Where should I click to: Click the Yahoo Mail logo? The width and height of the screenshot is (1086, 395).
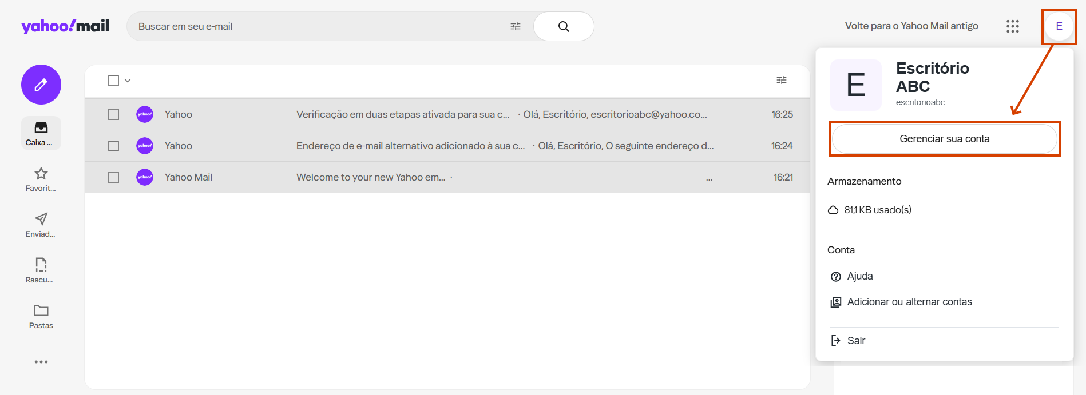coord(65,26)
